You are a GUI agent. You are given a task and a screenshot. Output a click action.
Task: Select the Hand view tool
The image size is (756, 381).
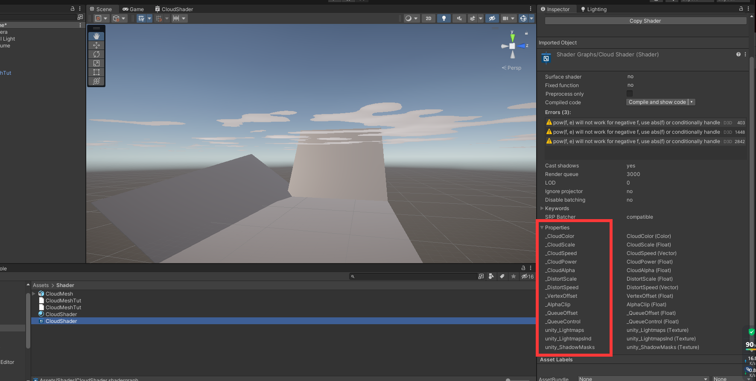[96, 36]
